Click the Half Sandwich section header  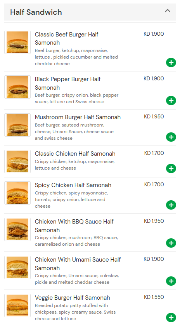tap(90, 12)
